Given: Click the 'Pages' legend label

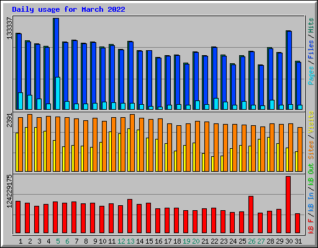Looking at the screenshot, I should (311, 76).
